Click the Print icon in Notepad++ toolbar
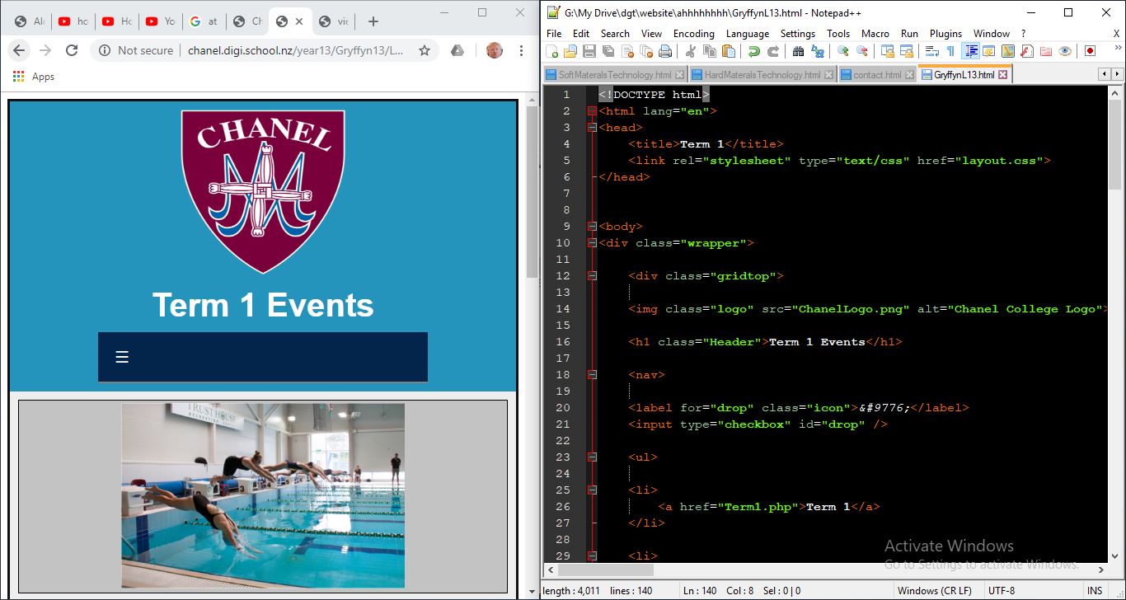Image resolution: width=1126 pixels, height=600 pixels. (665, 51)
